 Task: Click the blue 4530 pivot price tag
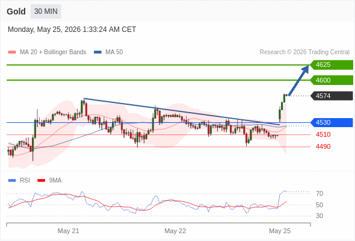pyautogui.click(x=332, y=123)
